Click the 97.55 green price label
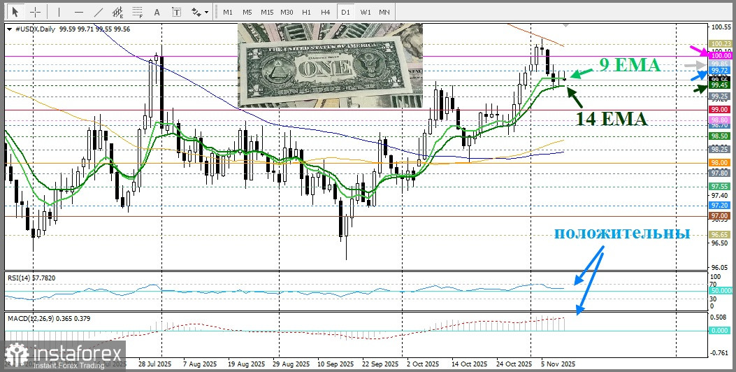This screenshot has width=736, height=372. pyautogui.click(x=719, y=187)
